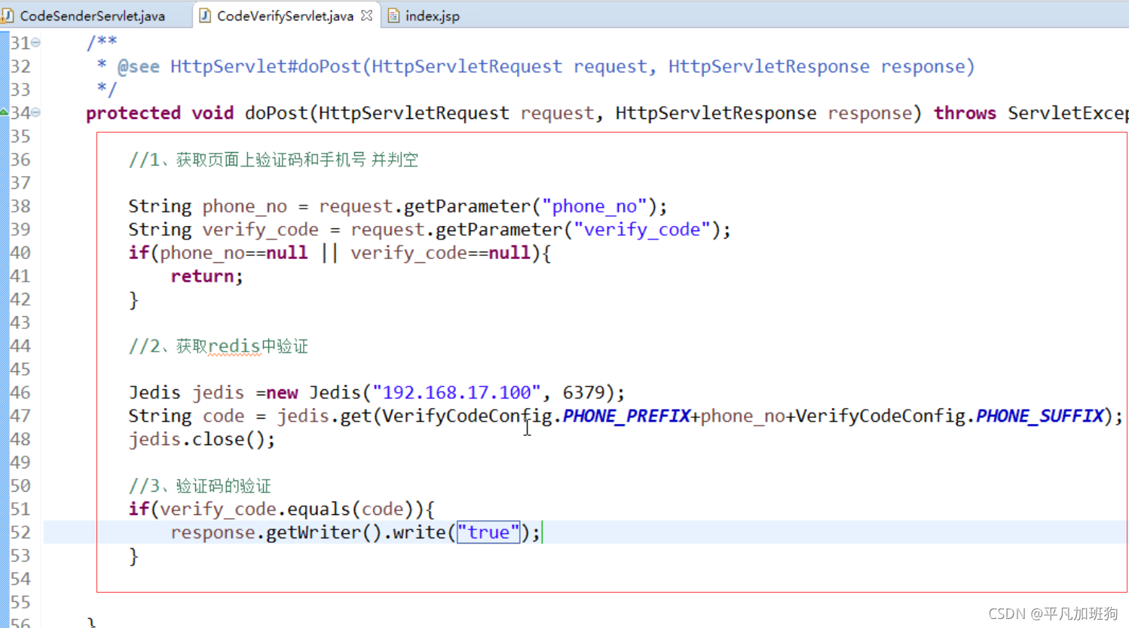Select the CodeVerifyServlet.java tab
This screenshot has height=628, width=1129.
coord(285,16)
